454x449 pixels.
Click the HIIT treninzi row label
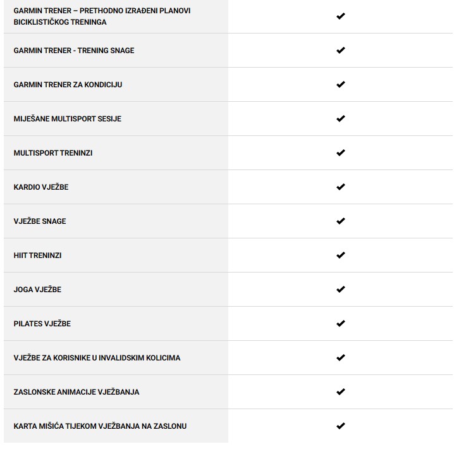coord(37,255)
